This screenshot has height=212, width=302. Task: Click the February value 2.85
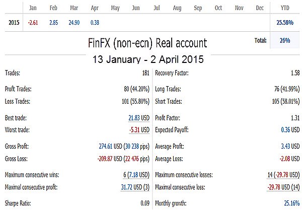pos(53,23)
